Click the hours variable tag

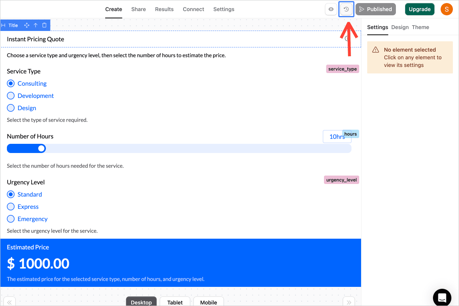351,134
